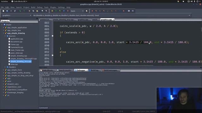Viewport: 202px width, 113px height.
Task: Expand the draw2d_cairo project
Action: point(3,84)
